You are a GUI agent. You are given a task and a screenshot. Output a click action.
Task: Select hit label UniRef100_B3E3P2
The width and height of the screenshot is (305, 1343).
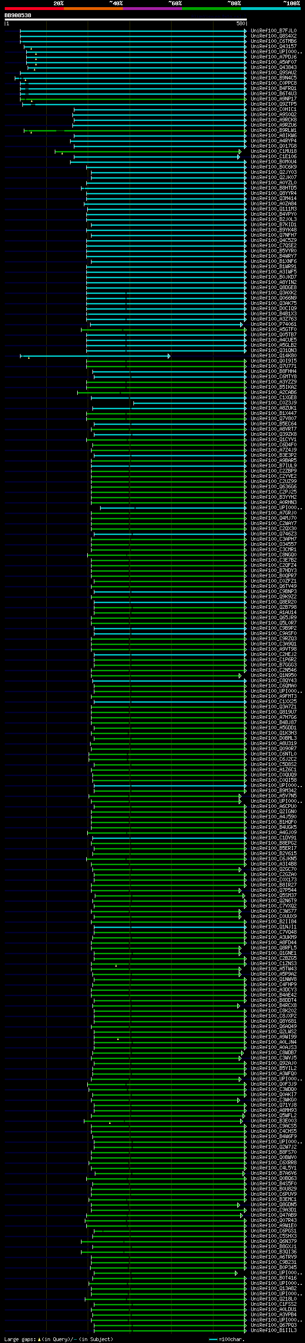pyautogui.click(x=273, y=455)
